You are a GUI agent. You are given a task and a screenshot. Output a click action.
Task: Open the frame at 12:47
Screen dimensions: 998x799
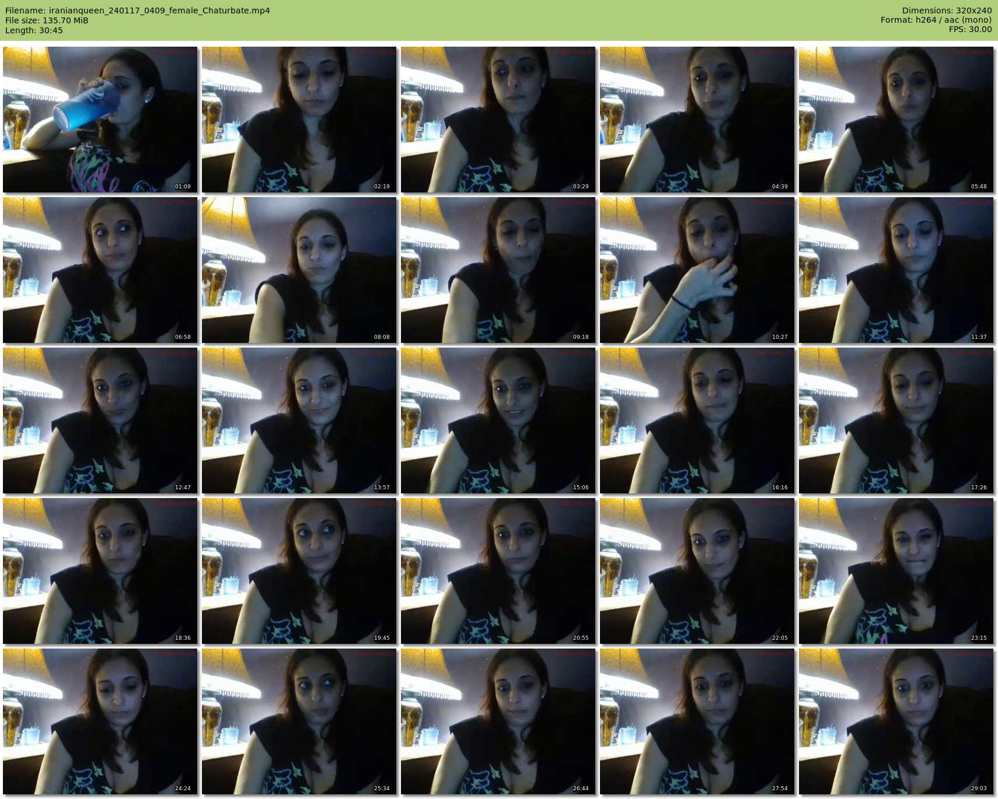(x=100, y=420)
